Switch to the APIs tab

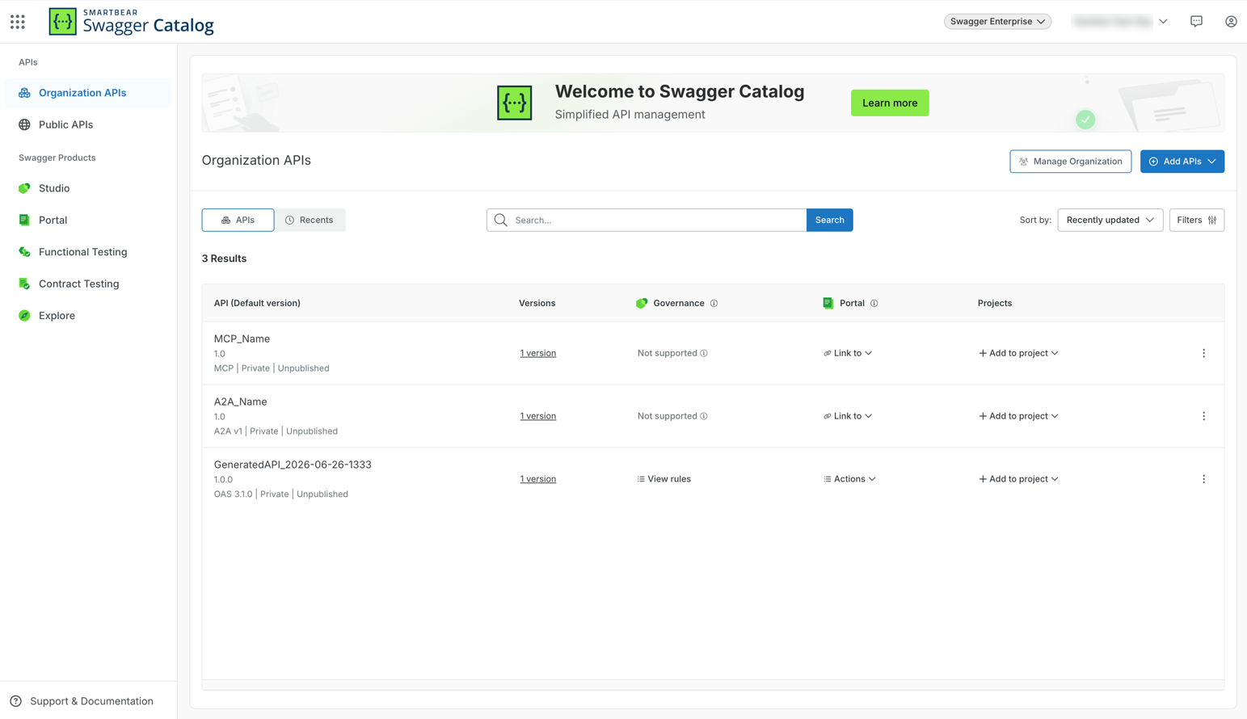238,220
